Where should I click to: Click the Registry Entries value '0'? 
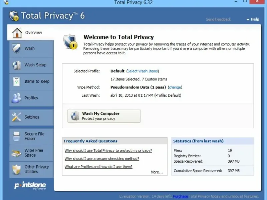(x=229, y=156)
